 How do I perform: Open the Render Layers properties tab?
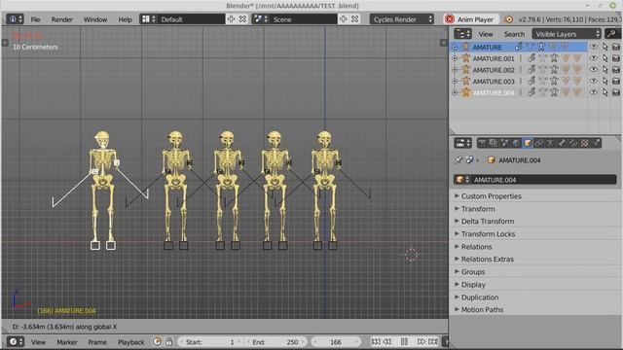click(494, 143)
